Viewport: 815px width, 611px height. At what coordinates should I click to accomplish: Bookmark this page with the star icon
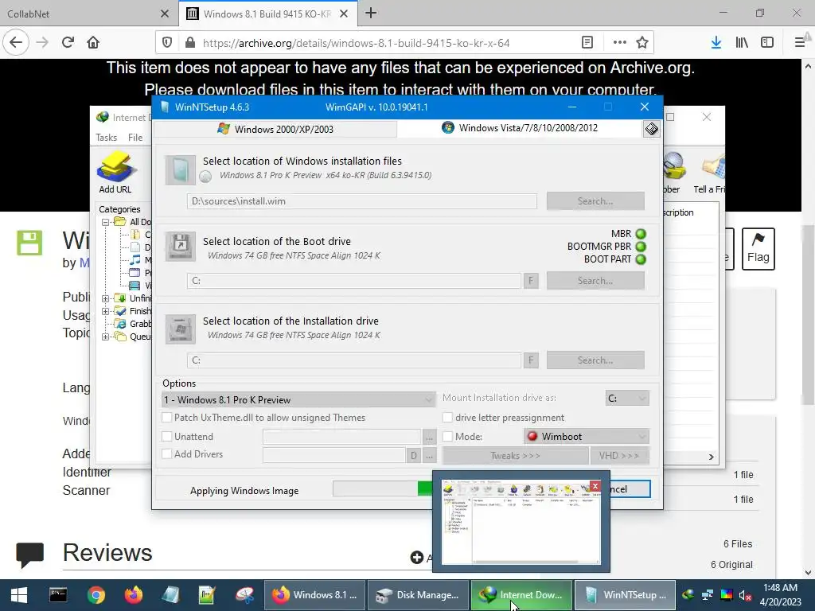(x=642, y=43)
